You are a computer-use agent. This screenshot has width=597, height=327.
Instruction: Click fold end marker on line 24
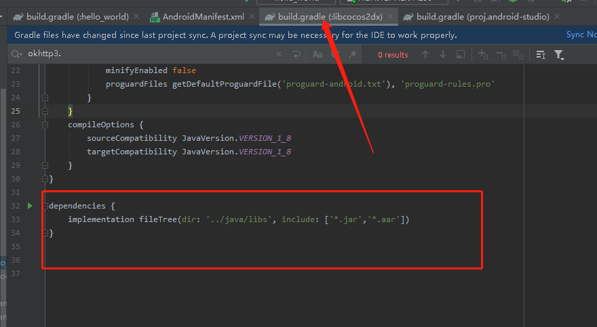click(45, 97)
